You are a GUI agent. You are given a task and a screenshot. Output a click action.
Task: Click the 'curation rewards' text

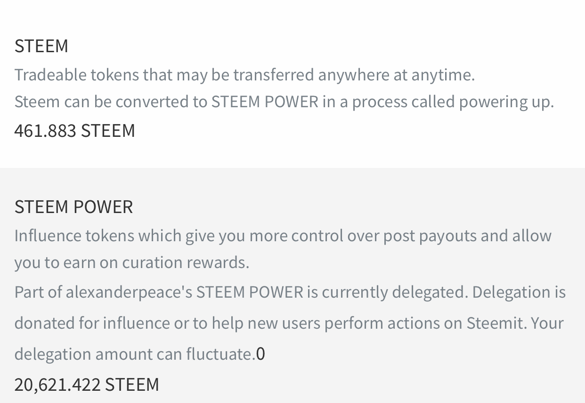point(186,262)
